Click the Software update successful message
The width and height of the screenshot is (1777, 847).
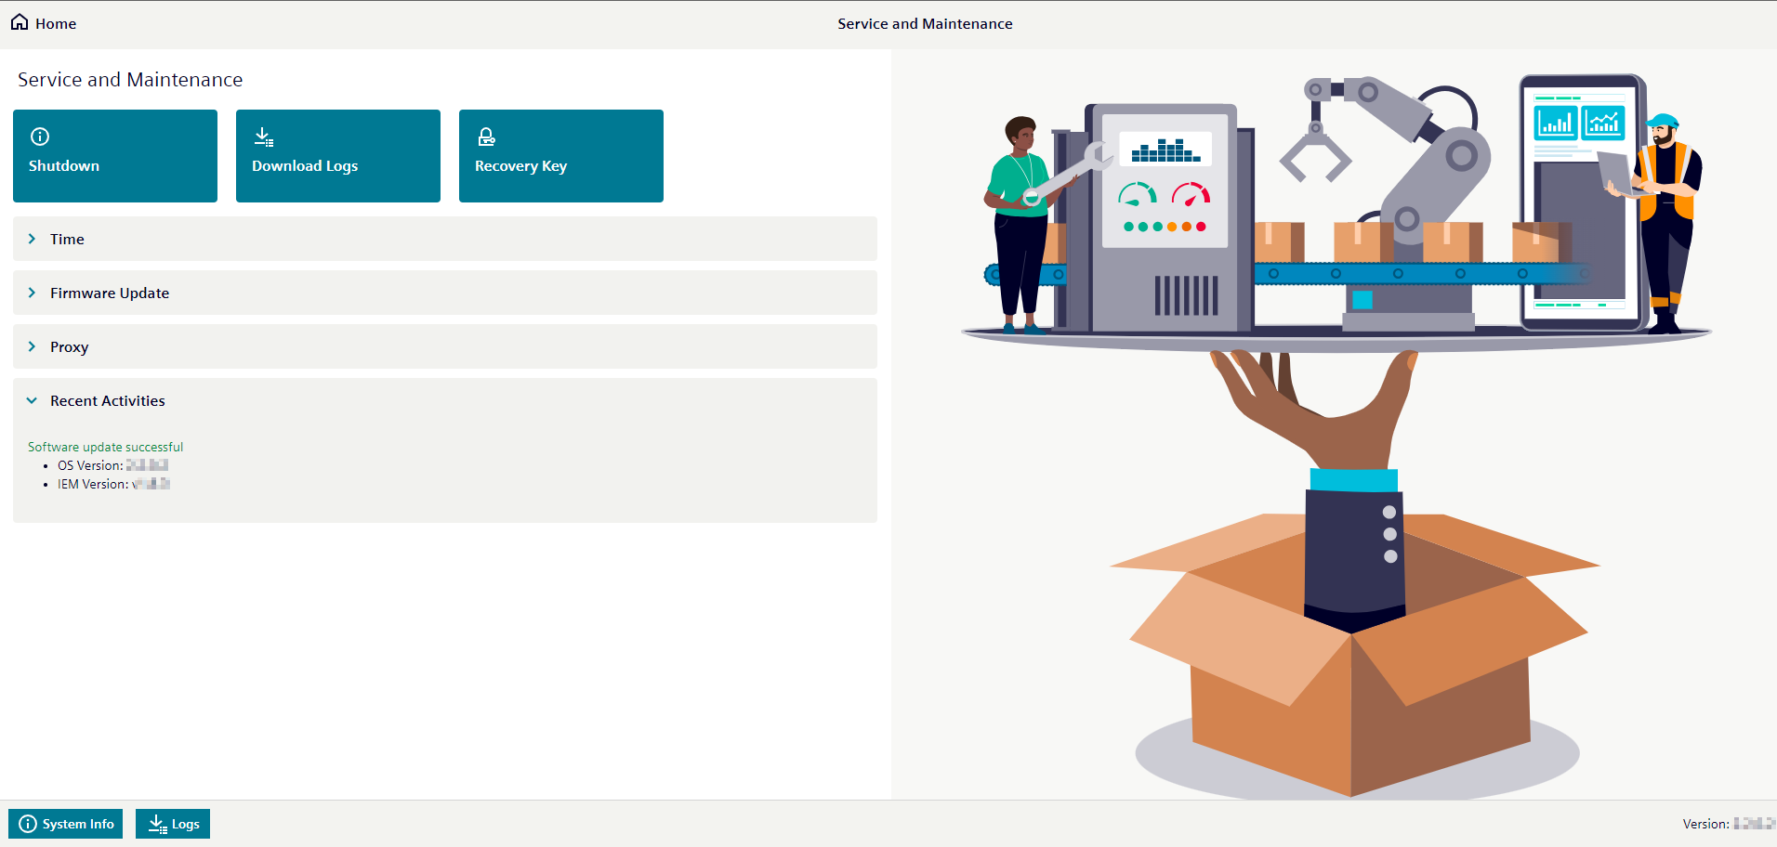(x=106, y=447)
